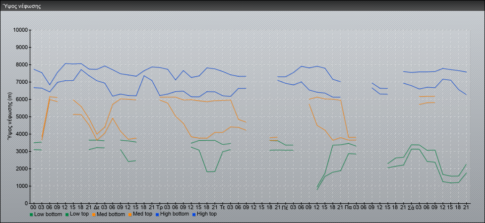The image size is (485, 223).
Task: Click the Med bottom orange legend swatch
Action: 94,215
